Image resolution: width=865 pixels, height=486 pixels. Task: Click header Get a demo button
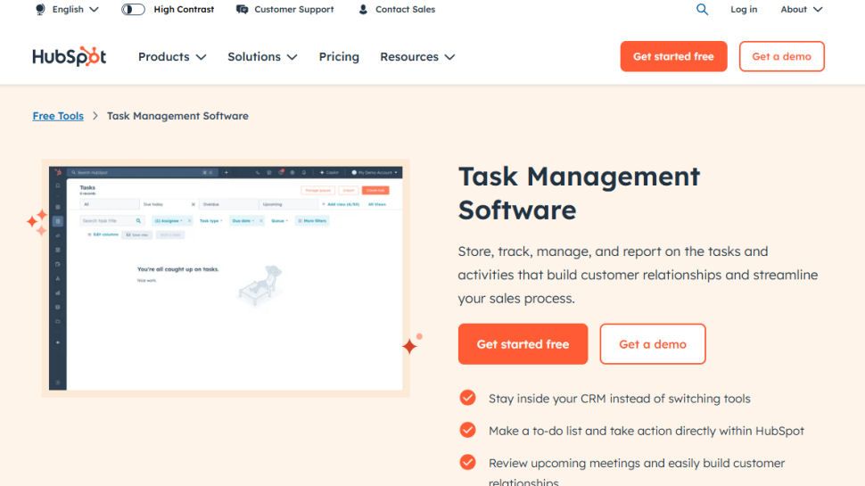(782, 56)
